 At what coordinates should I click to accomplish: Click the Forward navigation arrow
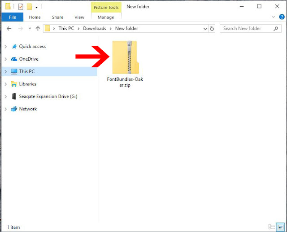pos(21,29)
